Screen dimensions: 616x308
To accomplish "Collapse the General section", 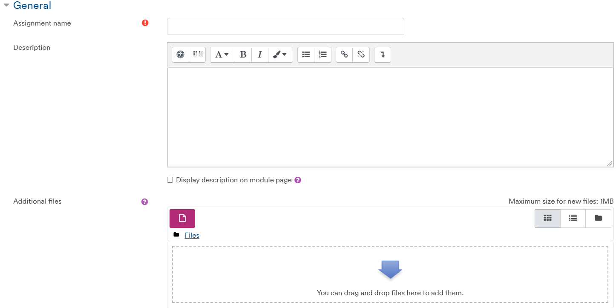I will click(6, 5).
